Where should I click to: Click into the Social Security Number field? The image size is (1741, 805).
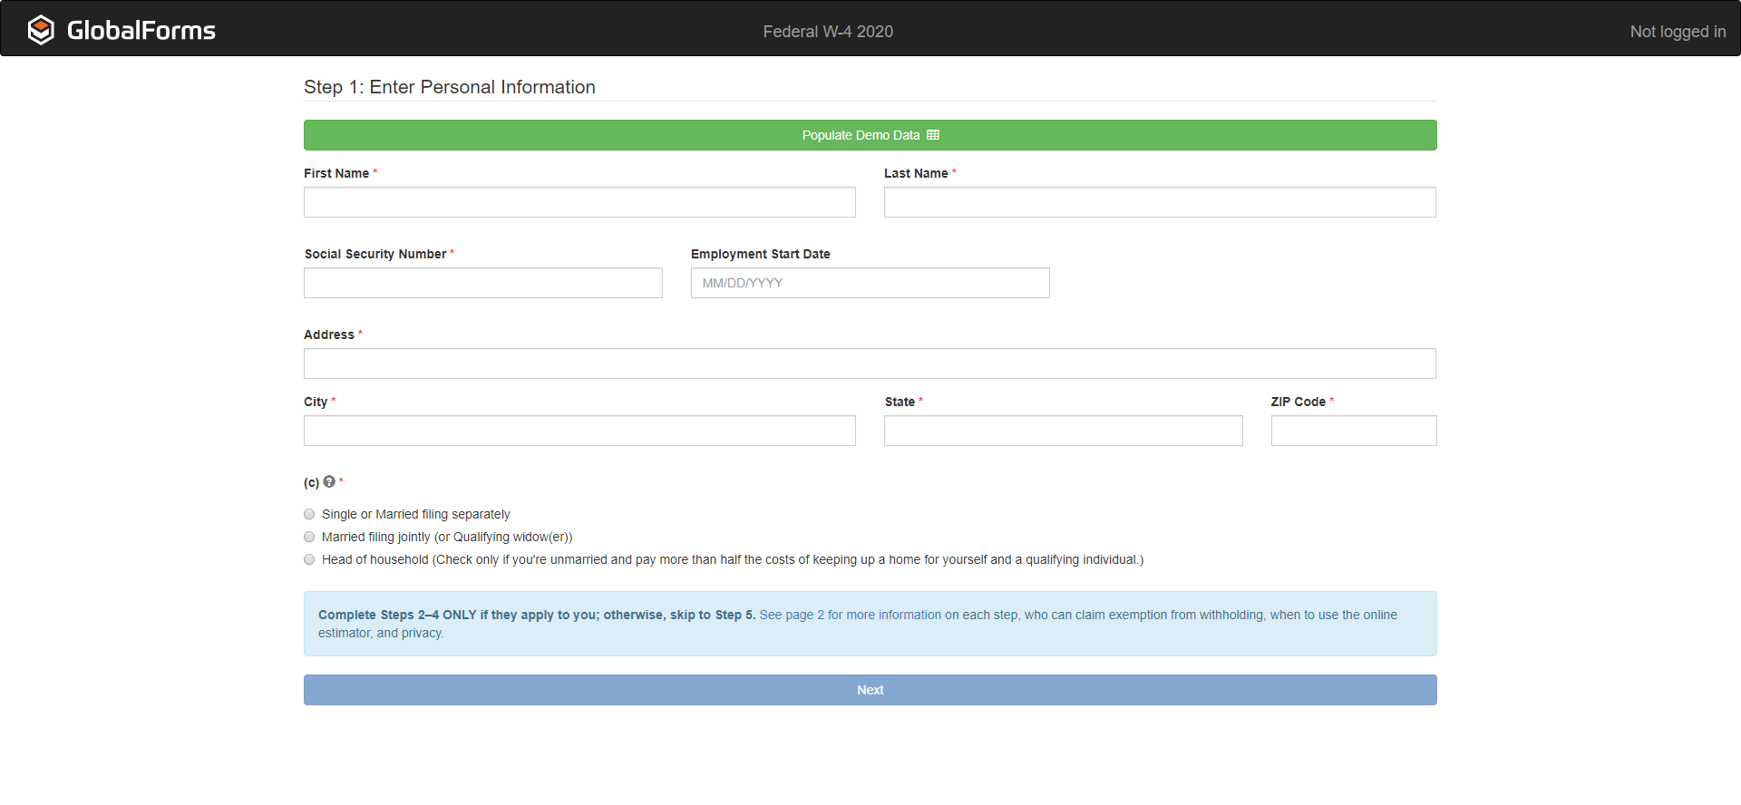tap(482, 283)
